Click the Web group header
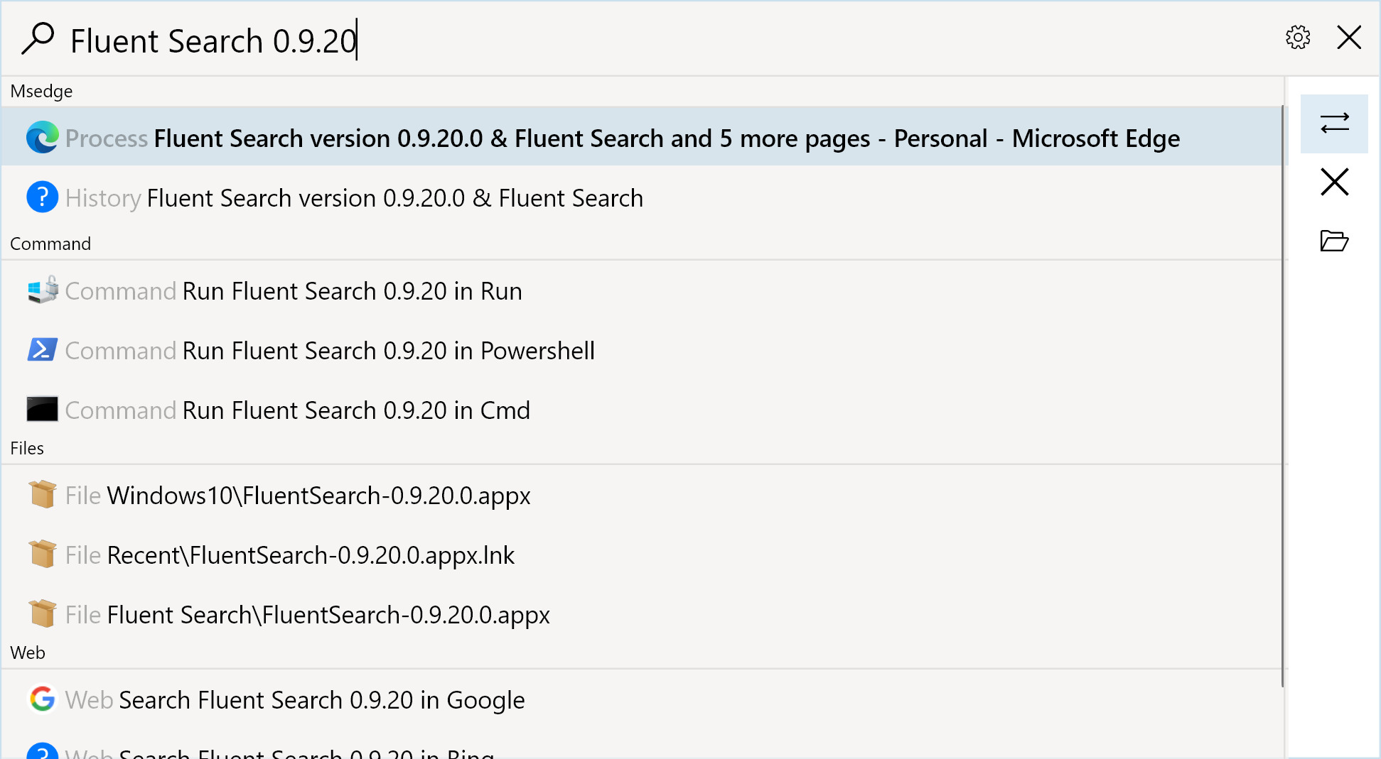The height and width of the screenshot is (759, 1381). point(28,652)
